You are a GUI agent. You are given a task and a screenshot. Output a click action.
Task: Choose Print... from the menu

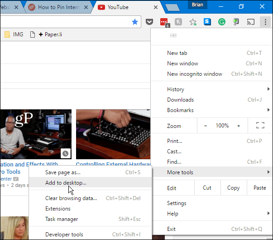[x=211, y=141]
